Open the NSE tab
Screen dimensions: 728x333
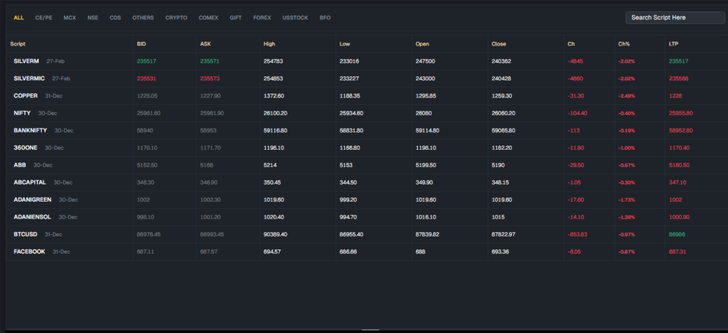pos(93,18)
